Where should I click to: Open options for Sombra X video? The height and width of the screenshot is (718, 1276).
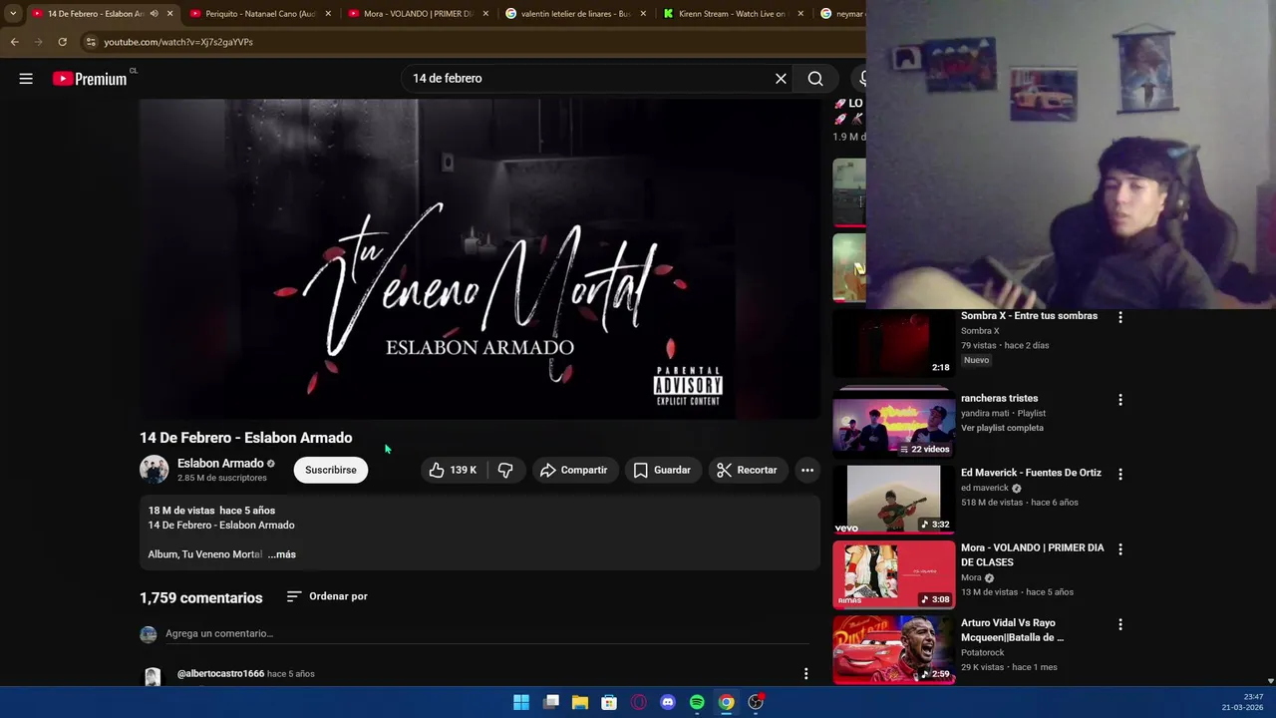pos(1120,317)
